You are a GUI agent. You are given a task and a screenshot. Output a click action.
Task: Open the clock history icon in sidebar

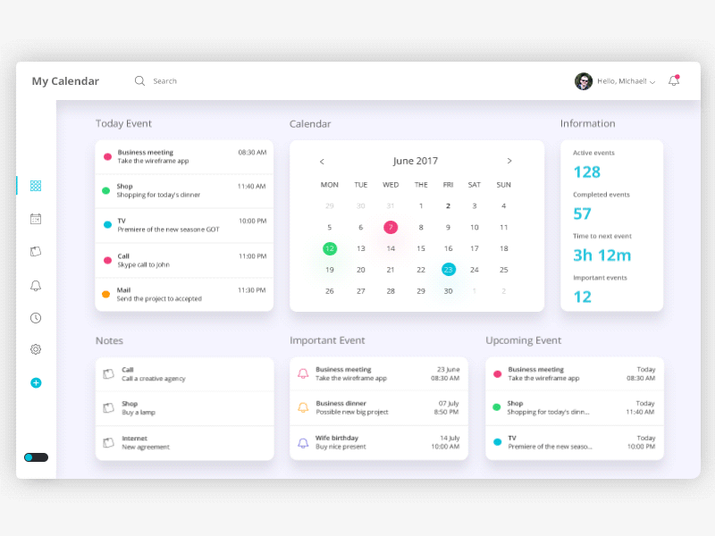click(35, 317)
